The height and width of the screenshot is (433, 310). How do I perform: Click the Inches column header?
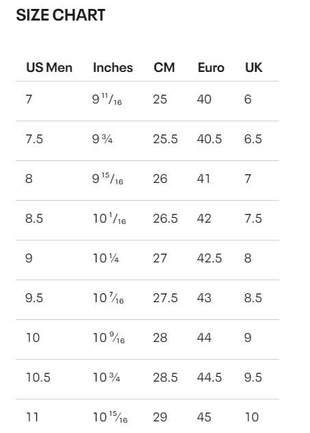(x=113, y=68)
